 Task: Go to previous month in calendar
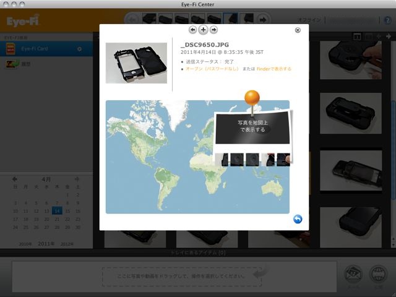point(15,179)
